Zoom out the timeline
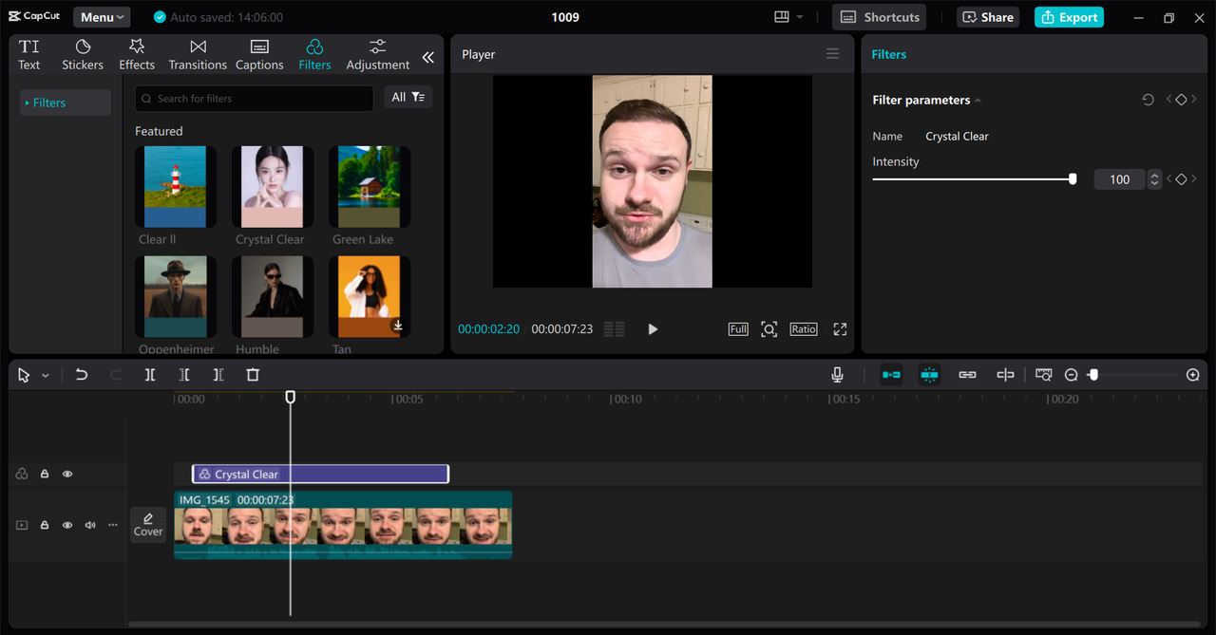 point(1071,375)
